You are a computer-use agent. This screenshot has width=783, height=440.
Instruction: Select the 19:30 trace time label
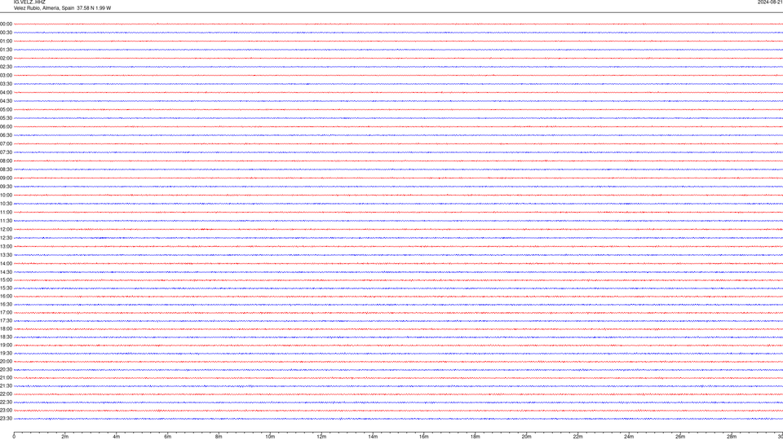[6, 353]
